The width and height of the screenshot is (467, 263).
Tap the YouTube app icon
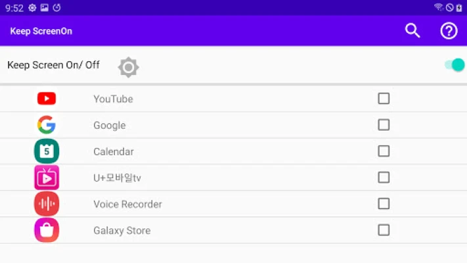pyautogui.click(x=47, y=99)
